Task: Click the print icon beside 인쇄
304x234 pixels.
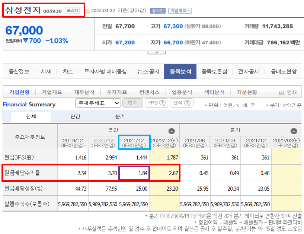Action: 281,93
